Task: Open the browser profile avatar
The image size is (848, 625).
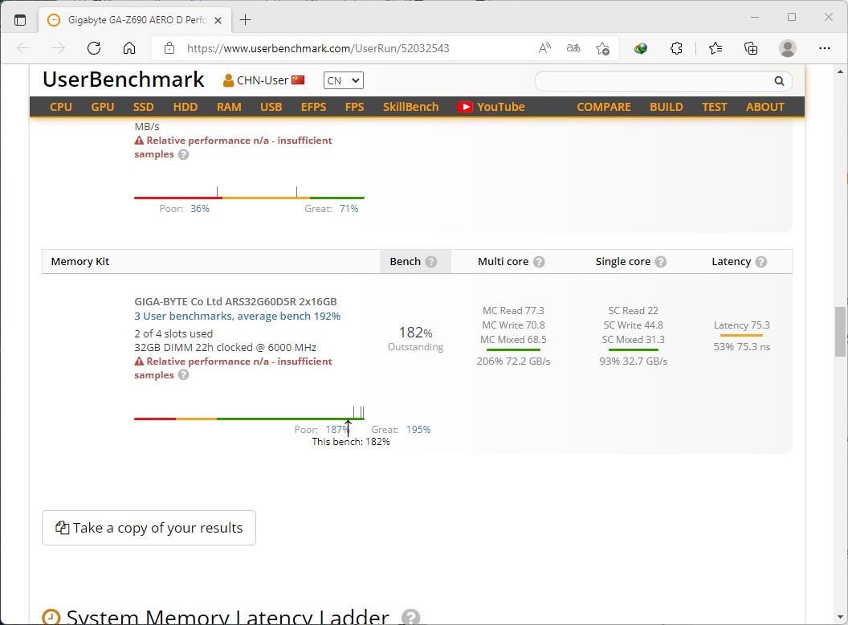Action: (788, 48)
